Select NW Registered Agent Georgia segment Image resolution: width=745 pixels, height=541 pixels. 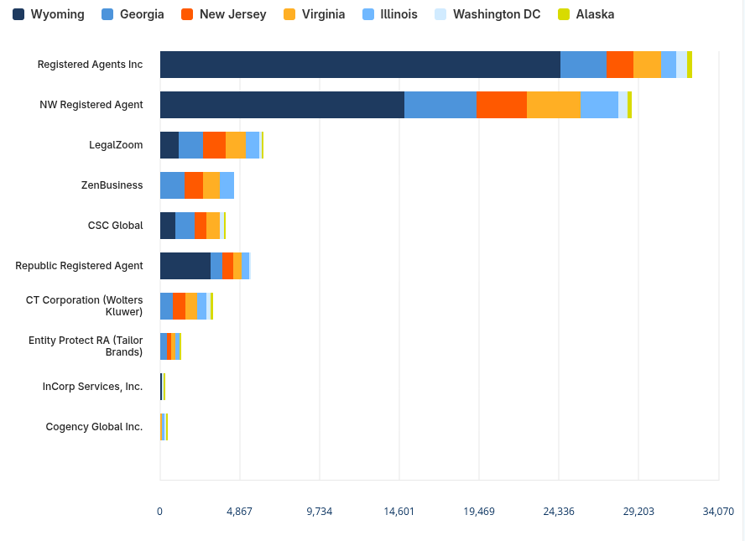(x=440, y=105)
